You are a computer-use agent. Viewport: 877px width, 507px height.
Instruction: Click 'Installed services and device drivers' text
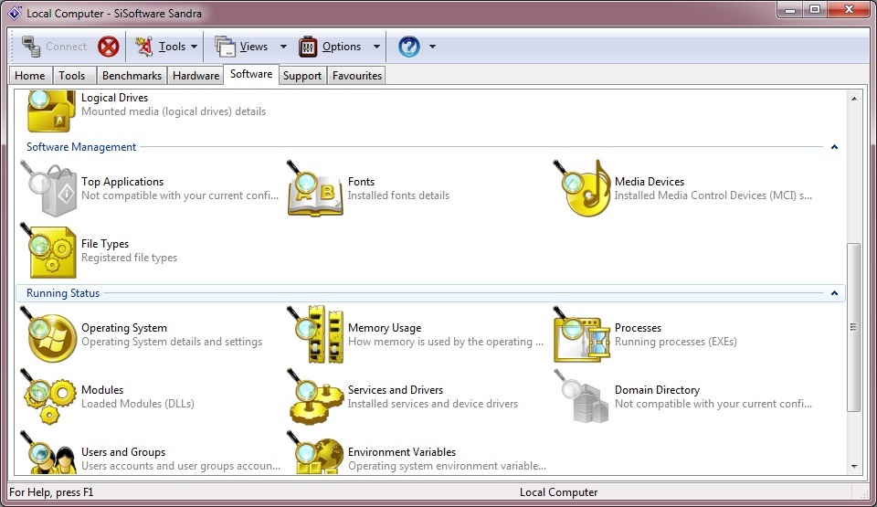tap(433, 404)
